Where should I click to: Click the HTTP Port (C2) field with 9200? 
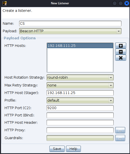pos(80,108)
